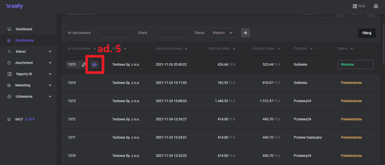Focus the Nr zamówienia filter input
The width and height of the screenshot is (385, 165).
click(116, 33)
